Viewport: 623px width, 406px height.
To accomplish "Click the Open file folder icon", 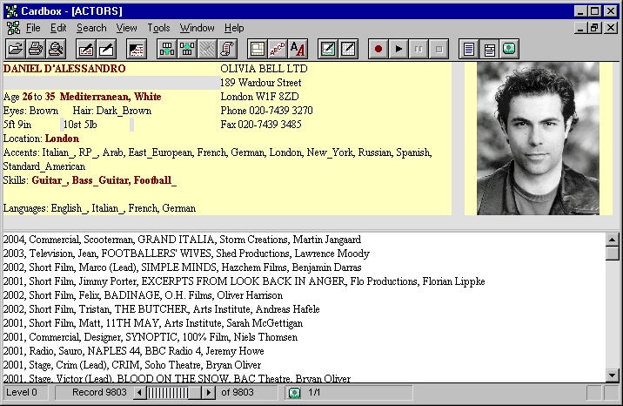I will point(17,49).
